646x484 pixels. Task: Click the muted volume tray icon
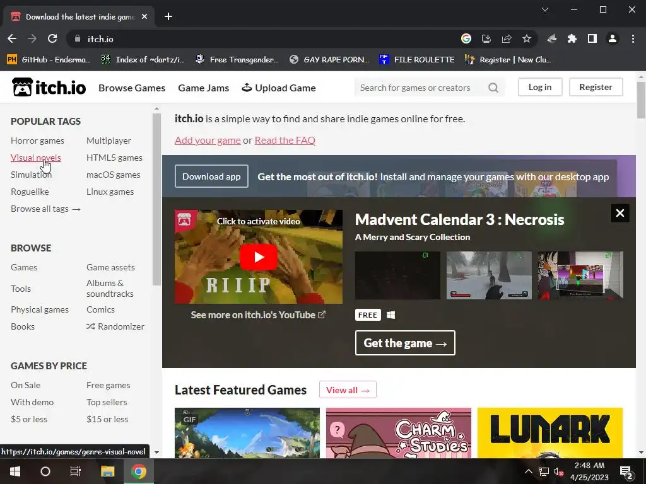[x=558, y=471]
